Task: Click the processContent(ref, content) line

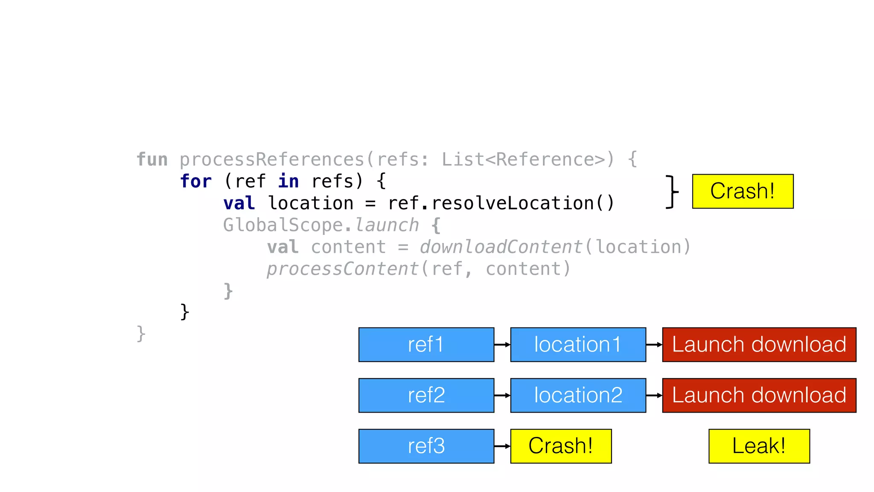Action: tap(418, 269)
